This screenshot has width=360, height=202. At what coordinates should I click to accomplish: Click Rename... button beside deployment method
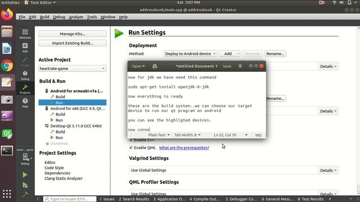tap(275, 54)
